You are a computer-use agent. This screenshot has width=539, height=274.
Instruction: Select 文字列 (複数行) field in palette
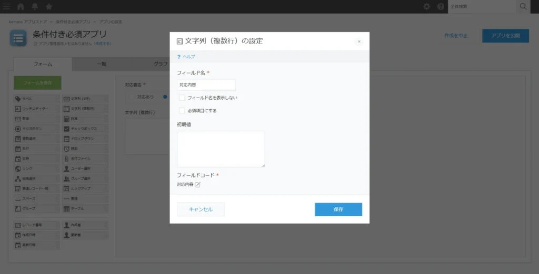(x=85, y=109)
